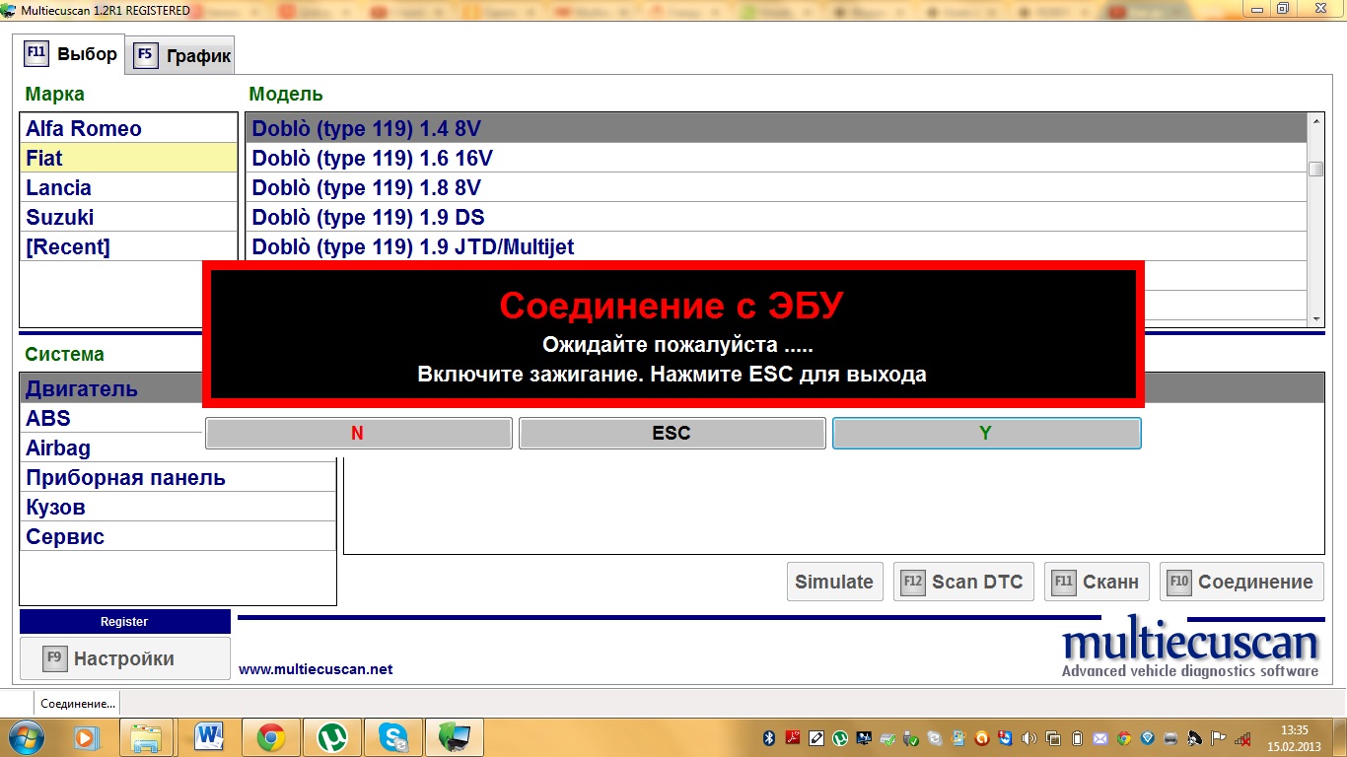Select Airbag in the Система list

(x=58, y=447)
